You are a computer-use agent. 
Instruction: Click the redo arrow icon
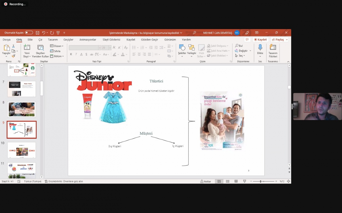pos(52,33)
